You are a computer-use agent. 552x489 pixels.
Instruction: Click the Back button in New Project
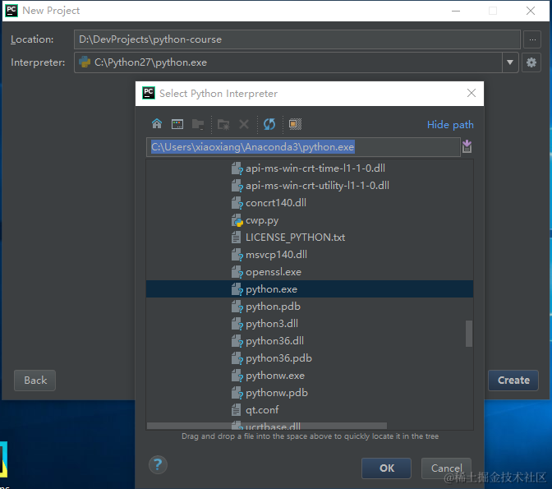(x=34, y=381)
